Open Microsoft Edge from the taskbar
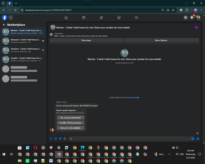The width and height of the screenshot is (205, 164). pos(82,148)
